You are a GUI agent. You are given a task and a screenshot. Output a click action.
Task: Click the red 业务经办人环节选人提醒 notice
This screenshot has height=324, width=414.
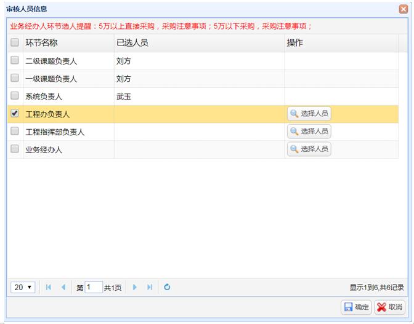point(161,26)
